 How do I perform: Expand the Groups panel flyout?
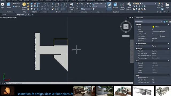click(160, 12)
